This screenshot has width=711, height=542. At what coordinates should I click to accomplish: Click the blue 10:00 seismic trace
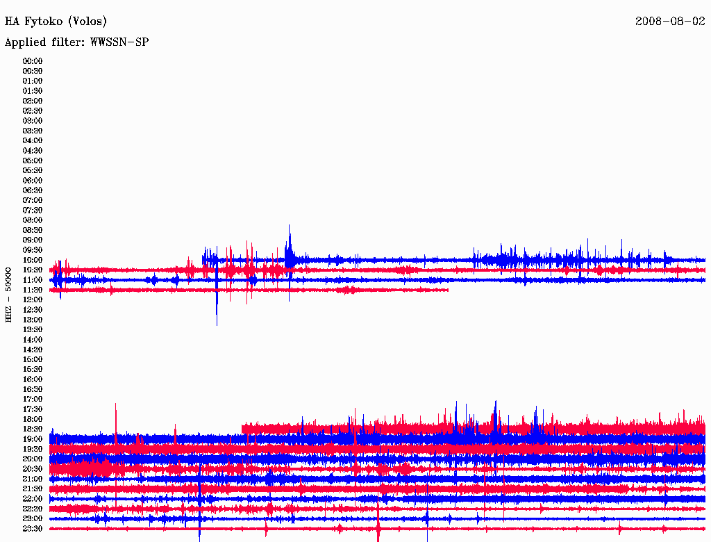tap(453, 260)
